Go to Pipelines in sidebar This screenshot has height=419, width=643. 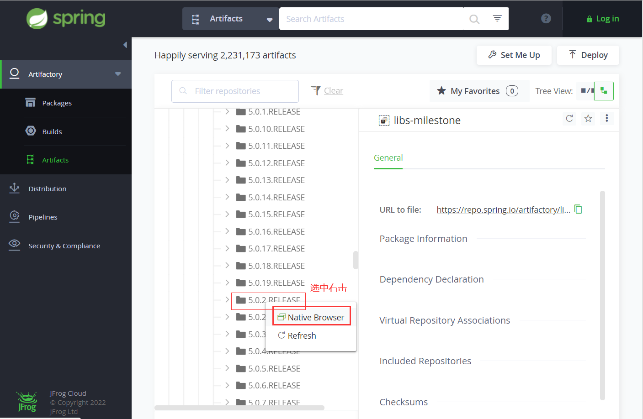(43, 217)
